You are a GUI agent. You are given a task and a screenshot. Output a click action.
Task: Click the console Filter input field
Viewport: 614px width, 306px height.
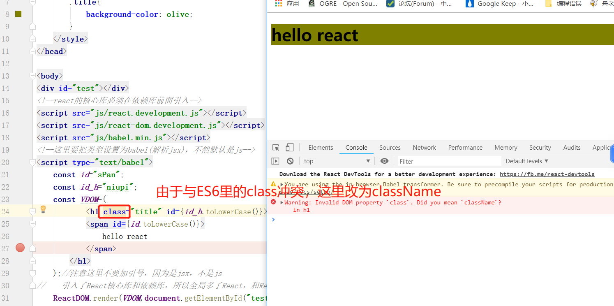tap(449, 161)
